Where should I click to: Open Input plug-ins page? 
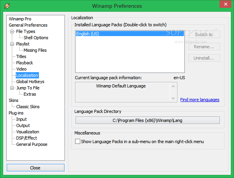(x=21, y=119)
